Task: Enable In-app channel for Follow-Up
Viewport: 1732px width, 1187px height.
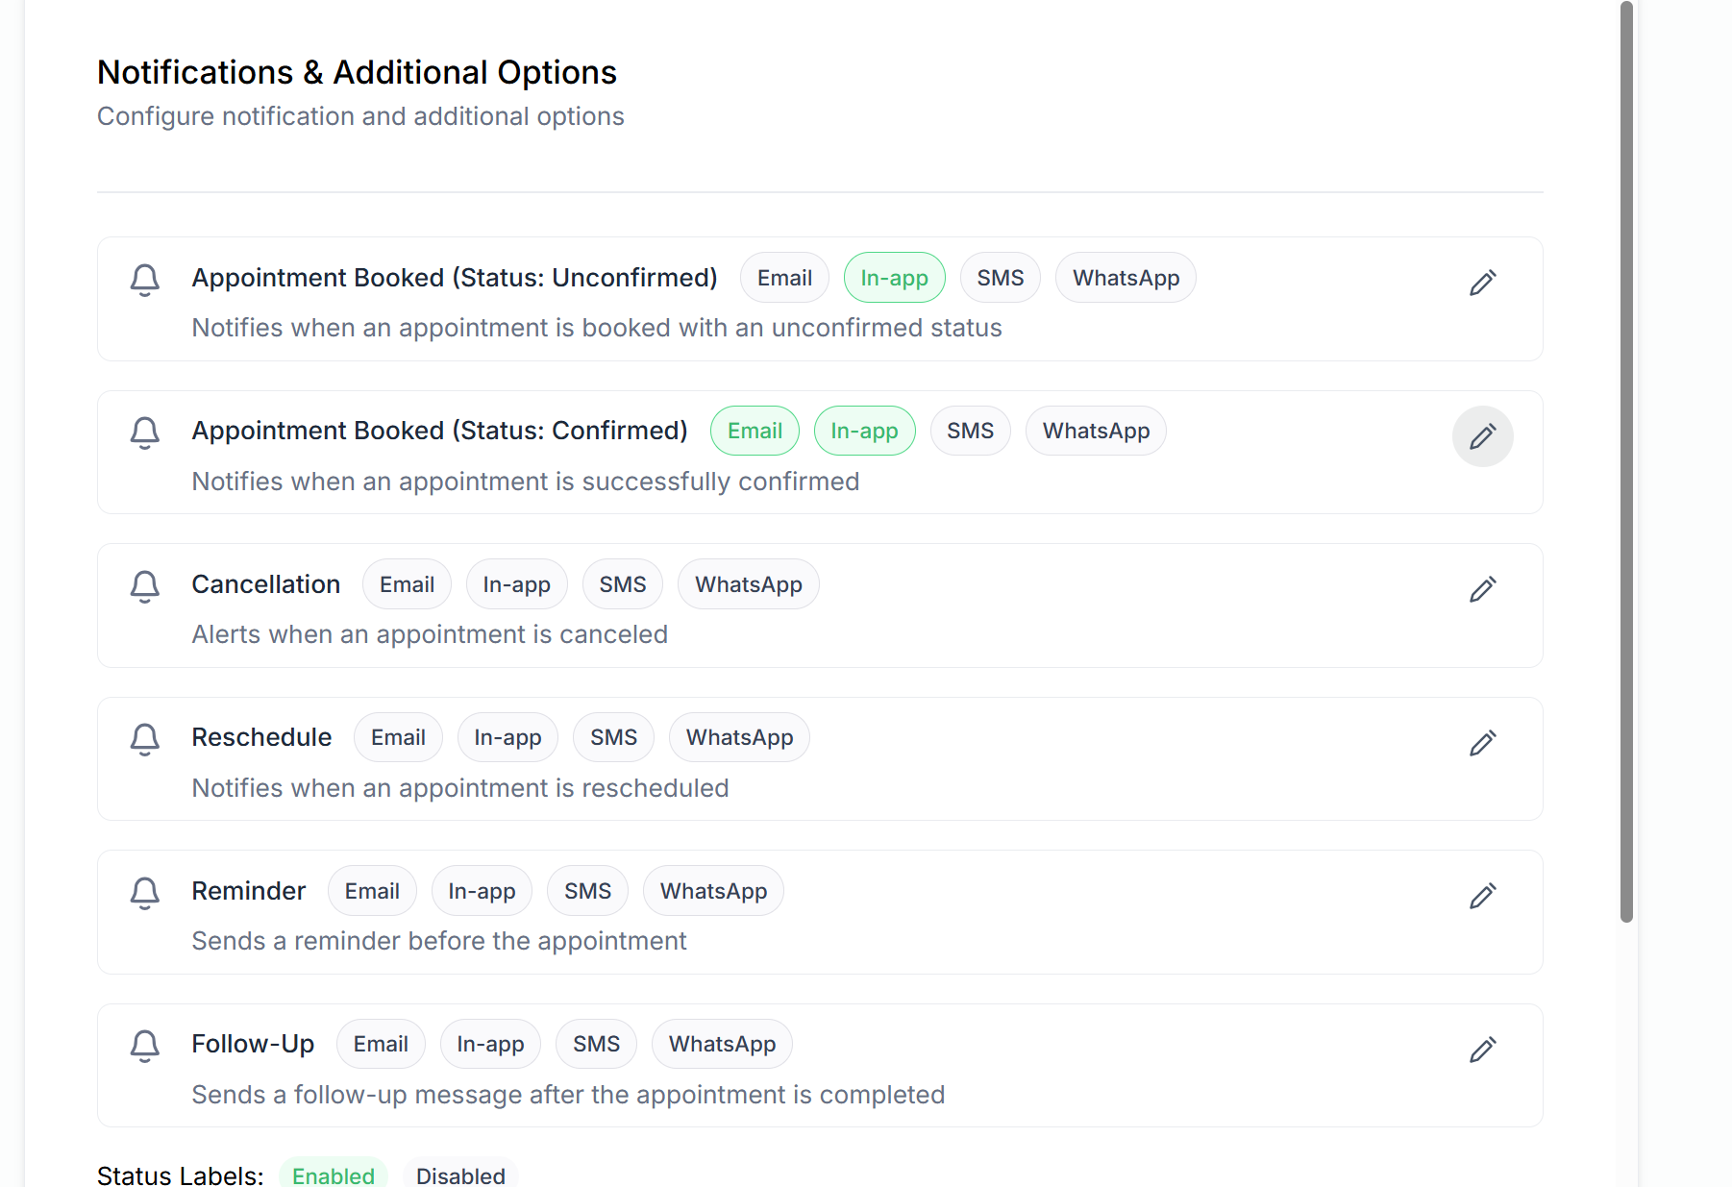Action: click(490, 1044)
